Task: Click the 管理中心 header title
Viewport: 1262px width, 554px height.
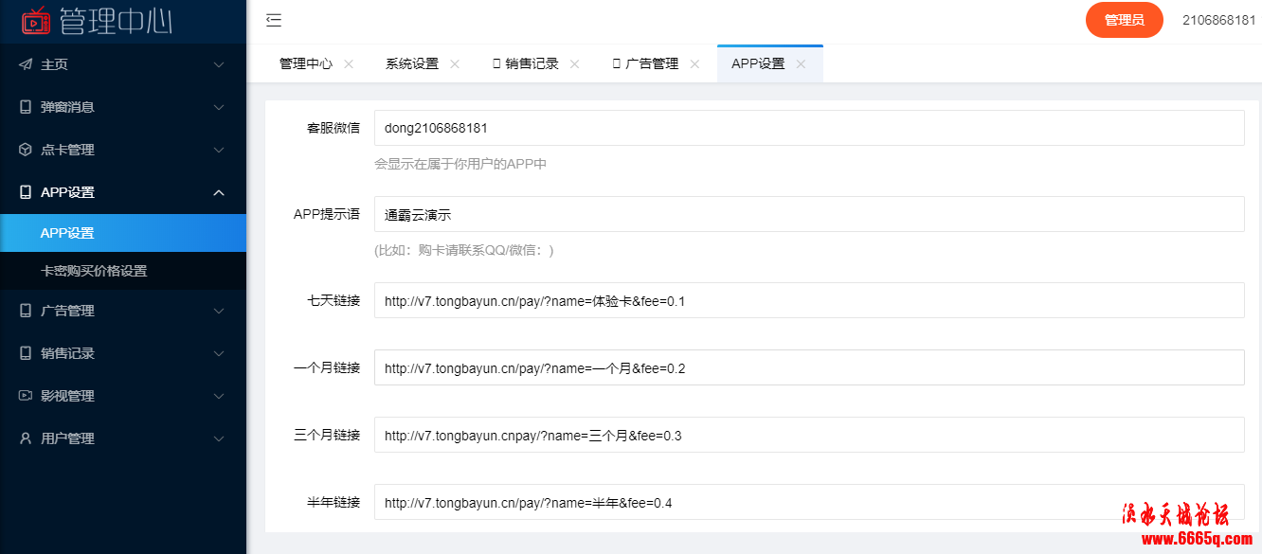Action: pos(116,20)
